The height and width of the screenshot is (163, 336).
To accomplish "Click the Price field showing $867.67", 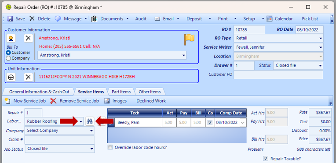I will 320,139.
